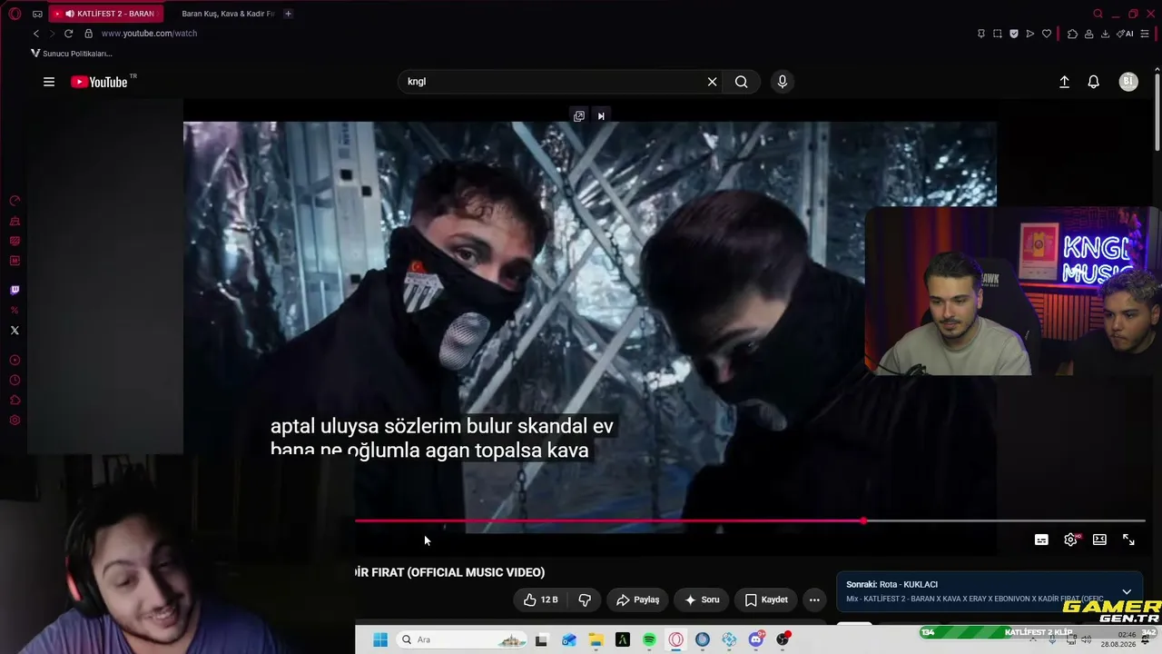Click the Opera GX taskbar icon
The image size is (1162, 654).
pos(675,639)
